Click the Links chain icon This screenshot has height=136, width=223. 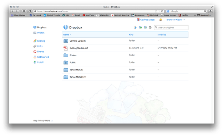(x=35, y=46)
